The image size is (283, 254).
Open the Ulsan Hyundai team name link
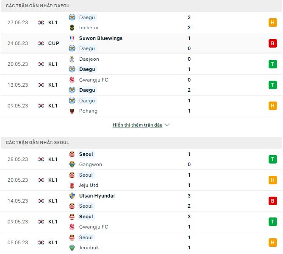pos(97,196)
